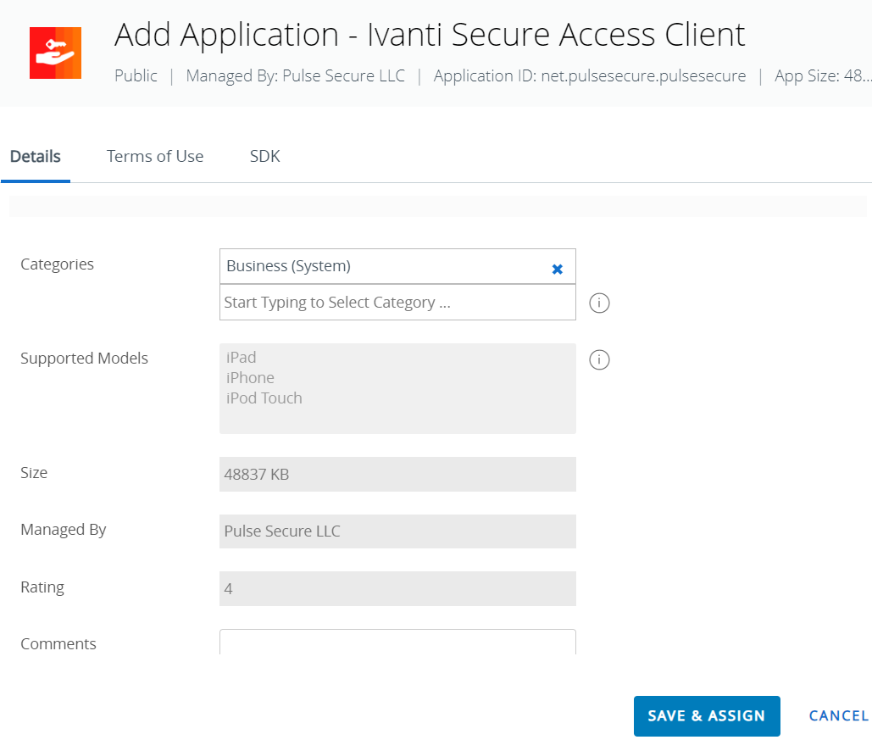The height and width of the screenshot is (751, 872).
Task: Select iPad in Supported Models list
Action: tap(242, 358)
